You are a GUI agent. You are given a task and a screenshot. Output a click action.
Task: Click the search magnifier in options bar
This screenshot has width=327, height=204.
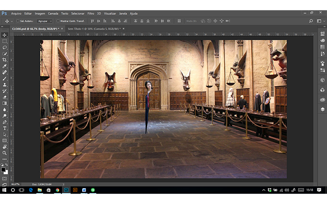click(311, 21)
